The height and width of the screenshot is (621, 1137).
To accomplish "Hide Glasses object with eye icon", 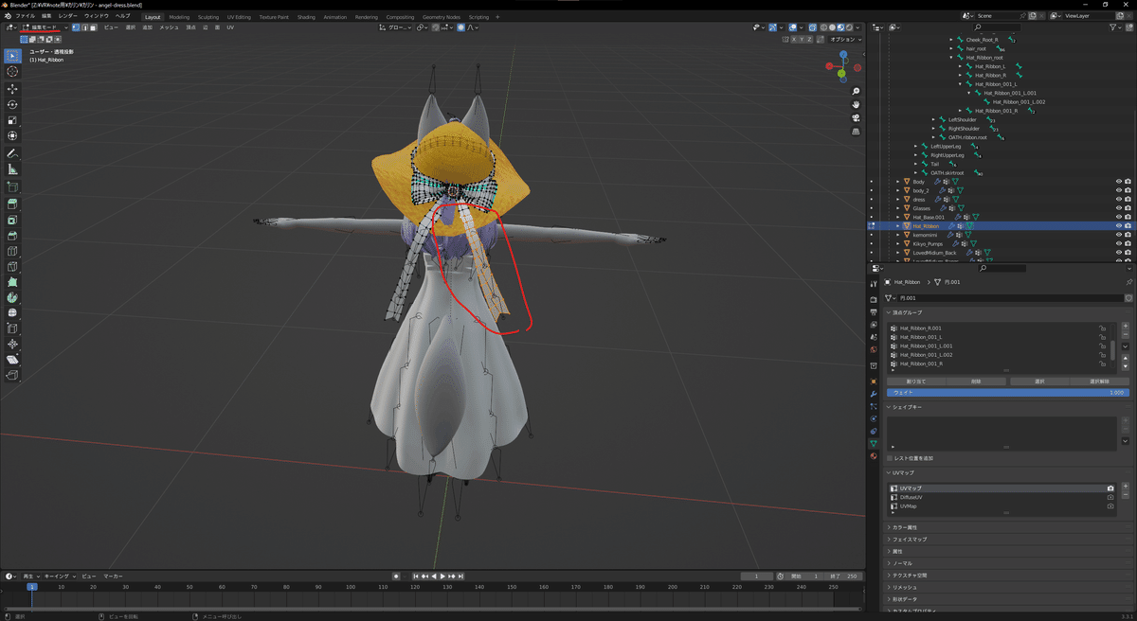I will pyautogui.click(x=1118, y=208).
